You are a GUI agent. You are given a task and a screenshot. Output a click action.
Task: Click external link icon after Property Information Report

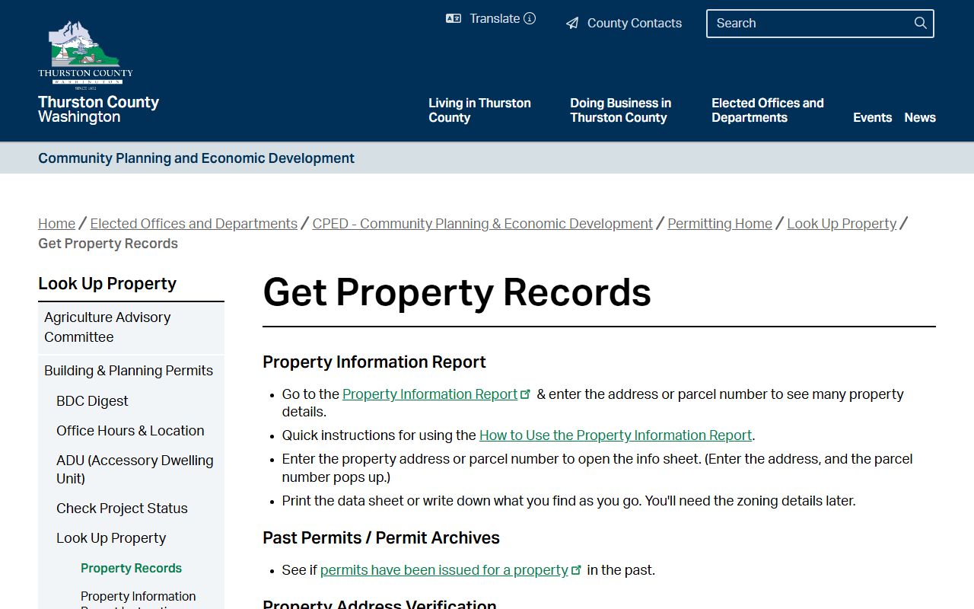point(526,394)
